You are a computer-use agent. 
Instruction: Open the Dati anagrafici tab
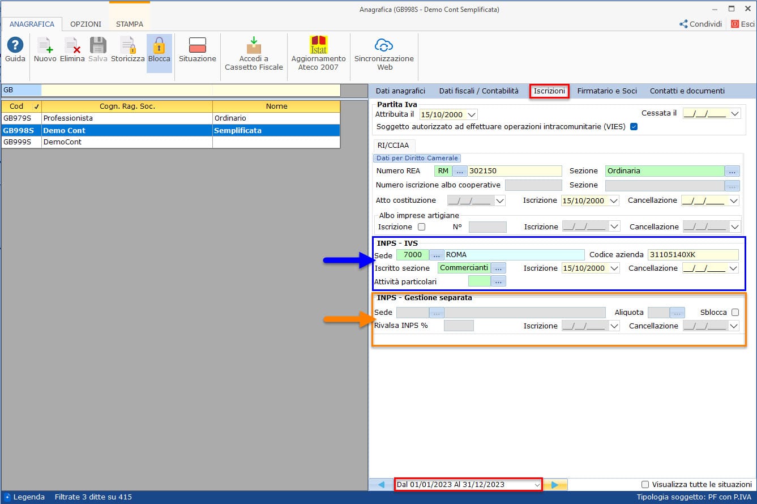pyautogui.click(x=400, y=91)
